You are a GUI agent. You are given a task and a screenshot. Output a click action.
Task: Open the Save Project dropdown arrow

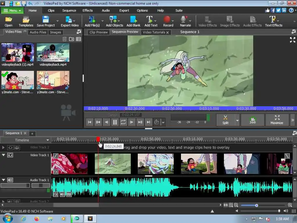pyautogui.click(x=57, y=21)
